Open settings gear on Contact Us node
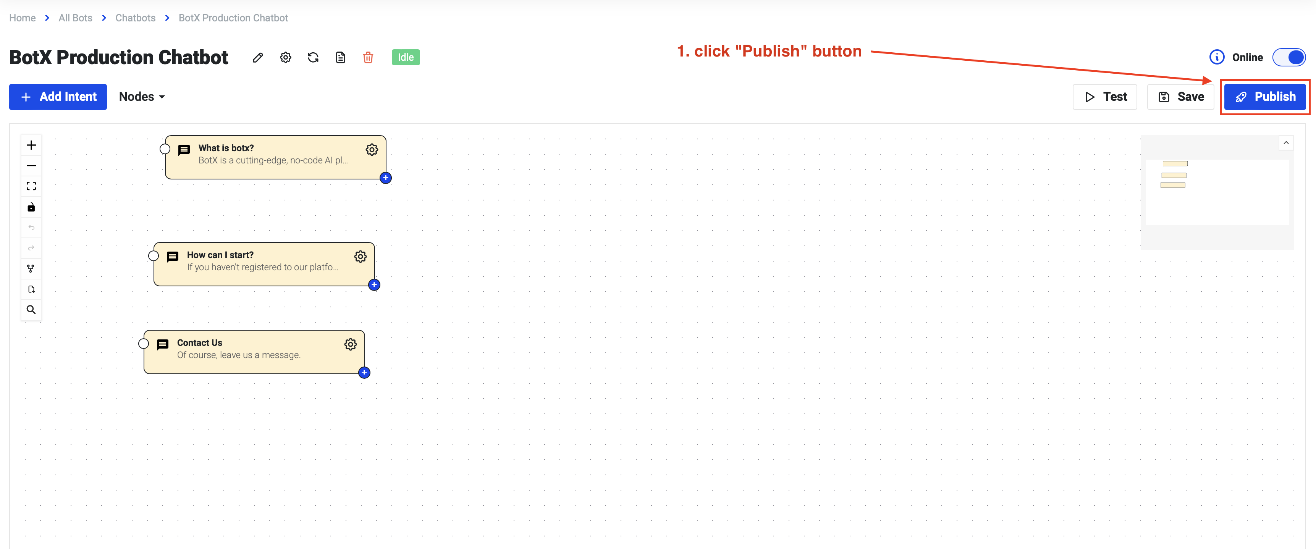 352,344
